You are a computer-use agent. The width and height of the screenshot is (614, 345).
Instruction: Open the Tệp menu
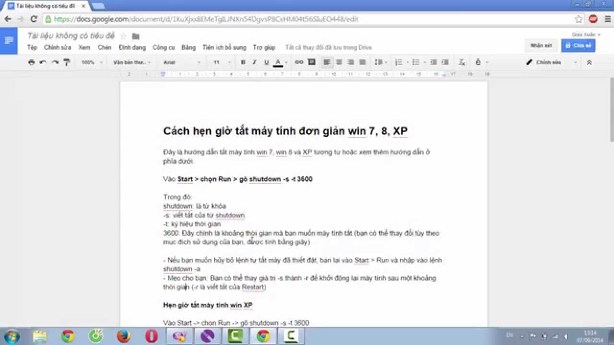coord(32,47)
